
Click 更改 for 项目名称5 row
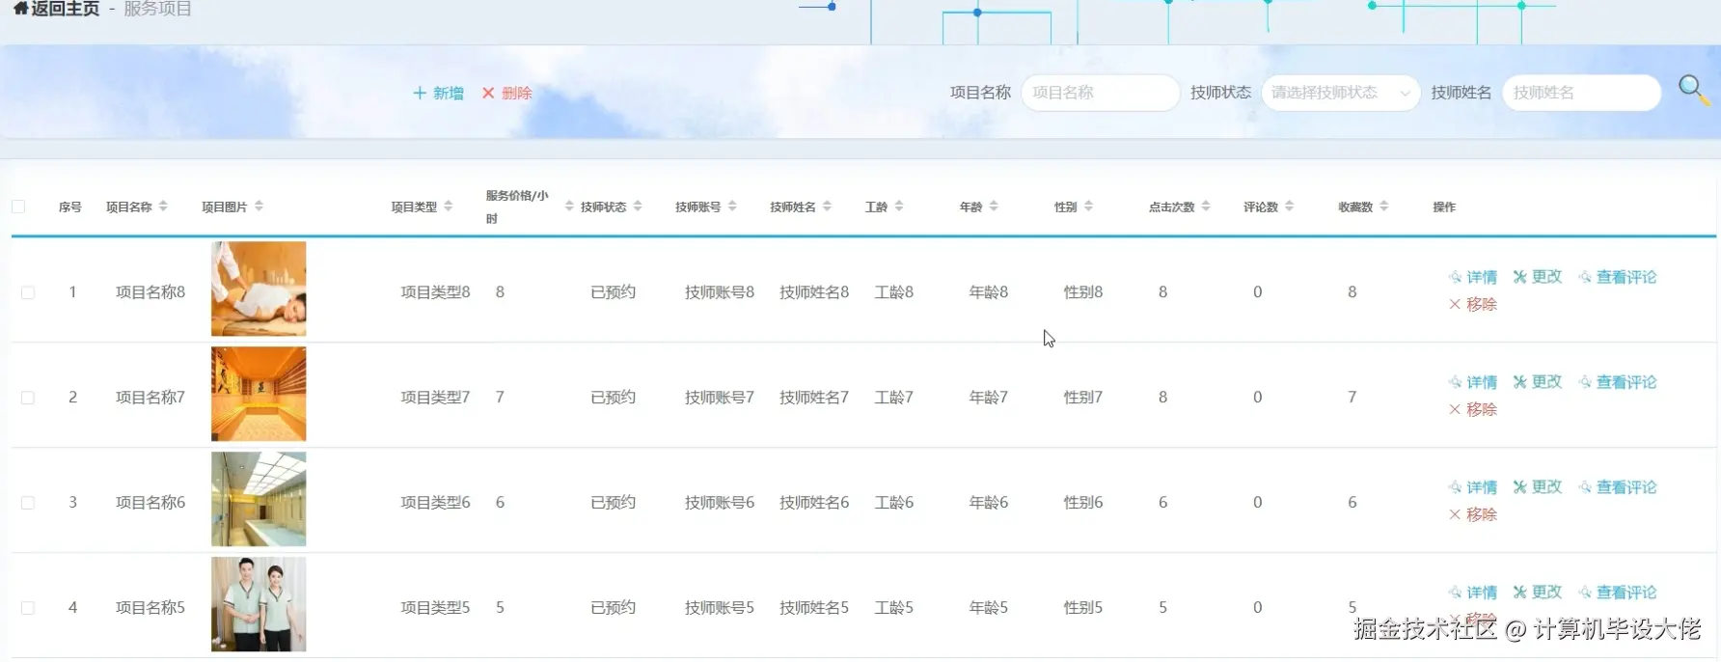pyautogui.click(x=1538, y=593)
